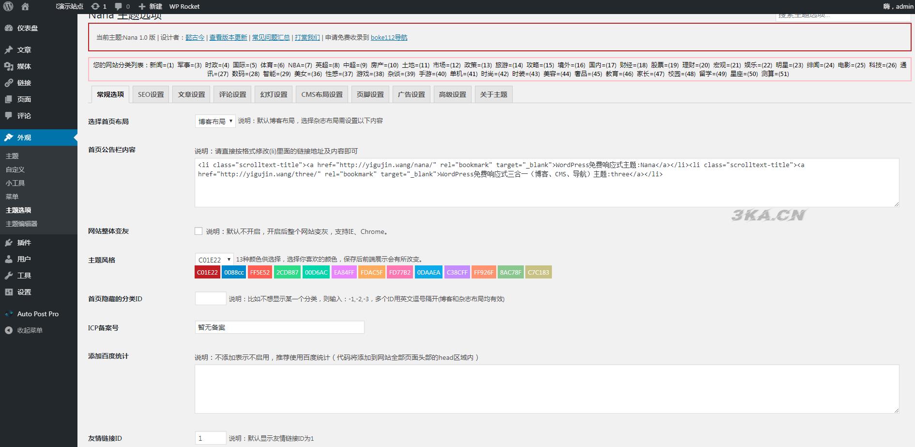915x447 pixels.
Task: Create new content via the 新建 icon
Action: (x=151, y=6)
